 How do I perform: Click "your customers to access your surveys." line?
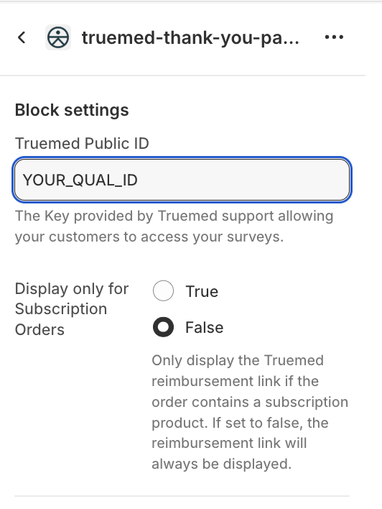tap(149, 237)
